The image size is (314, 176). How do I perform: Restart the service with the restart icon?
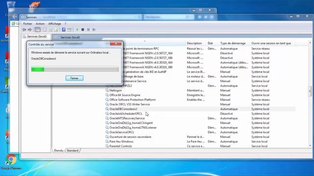coord(94,30)
